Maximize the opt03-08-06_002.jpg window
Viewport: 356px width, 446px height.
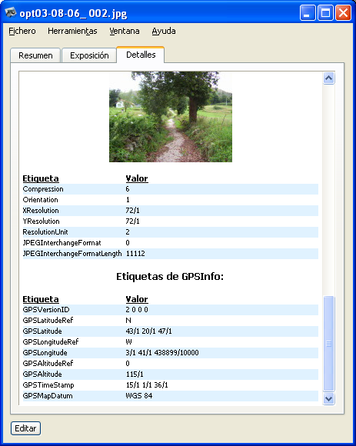[325, 13]
